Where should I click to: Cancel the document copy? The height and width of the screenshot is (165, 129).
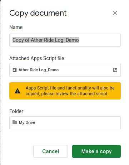coord(50,151)
